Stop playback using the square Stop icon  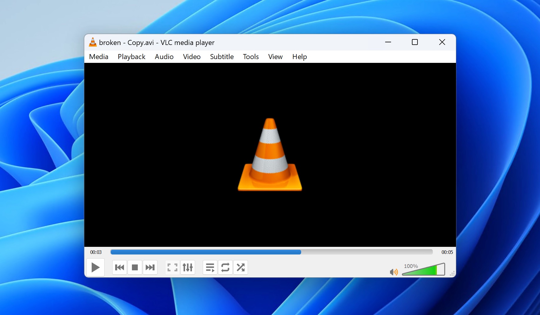135,267
